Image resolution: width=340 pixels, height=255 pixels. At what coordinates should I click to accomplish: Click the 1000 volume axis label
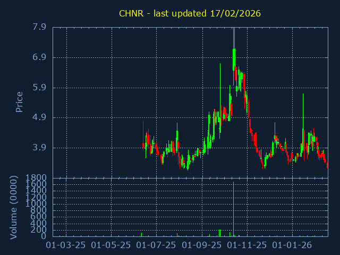pos(36,203)
